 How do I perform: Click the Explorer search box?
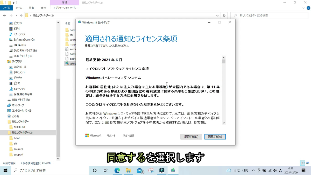pyautogui.click(x=270, y=16)
